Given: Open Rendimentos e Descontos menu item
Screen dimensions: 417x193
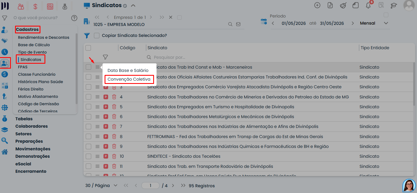Looking at the screenshot, I should pos(44,37).
